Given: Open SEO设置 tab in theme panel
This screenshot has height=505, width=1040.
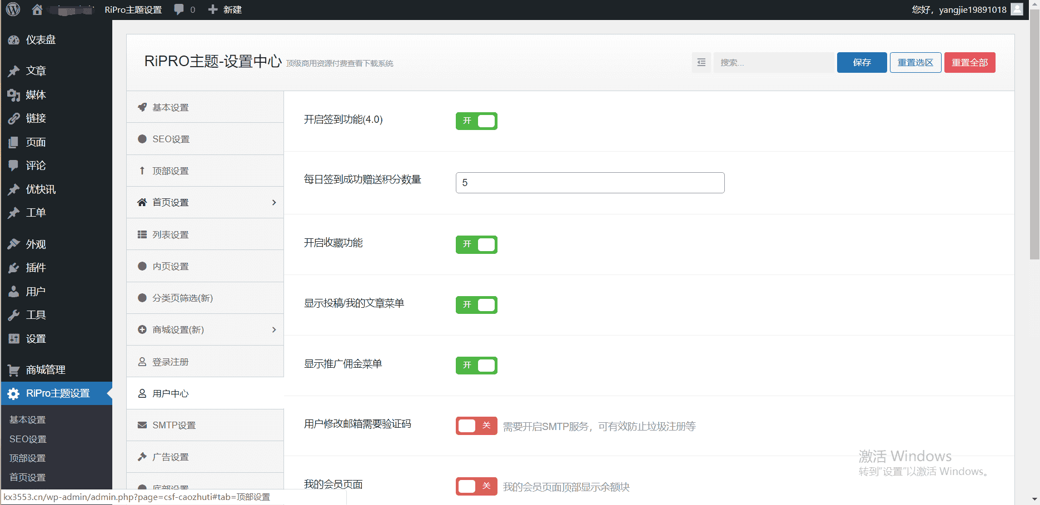Looking at the screenshot, I should [x=205, y=139].
